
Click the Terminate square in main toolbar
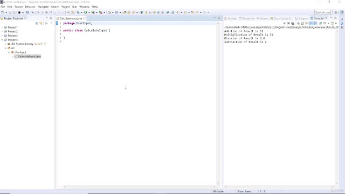pyautogui.click(x=46, y=12)
